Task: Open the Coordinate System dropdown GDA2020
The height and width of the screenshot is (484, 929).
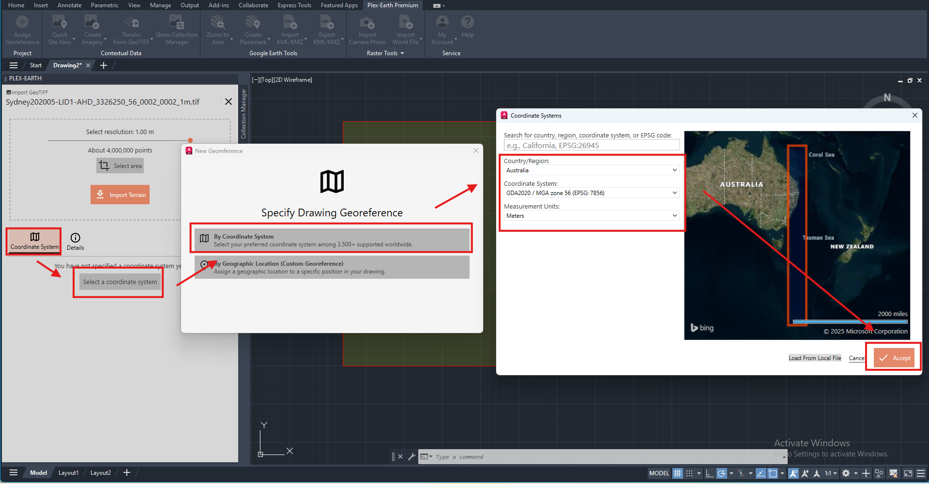Action: (x=592, y=193)
